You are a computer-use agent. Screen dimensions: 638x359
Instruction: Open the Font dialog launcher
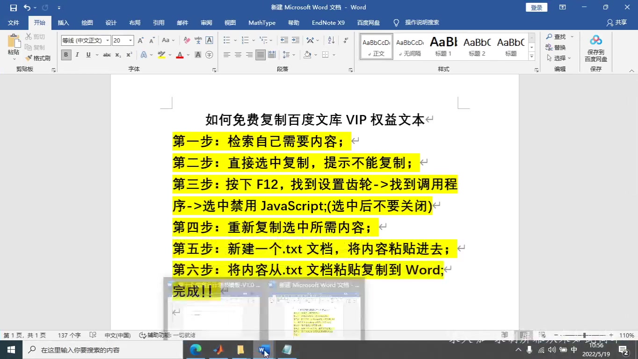pos(214,70)
